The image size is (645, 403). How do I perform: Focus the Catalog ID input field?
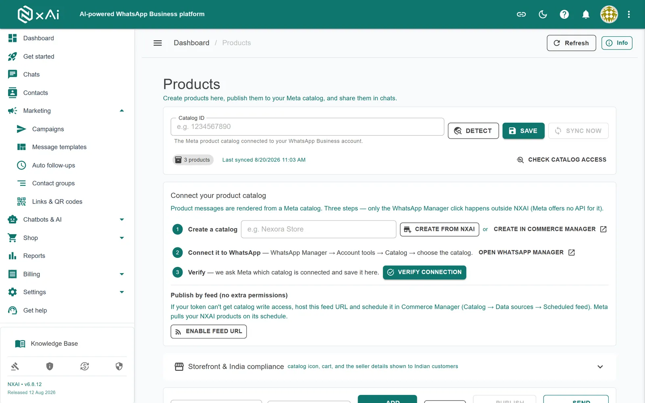coord(308,127)
